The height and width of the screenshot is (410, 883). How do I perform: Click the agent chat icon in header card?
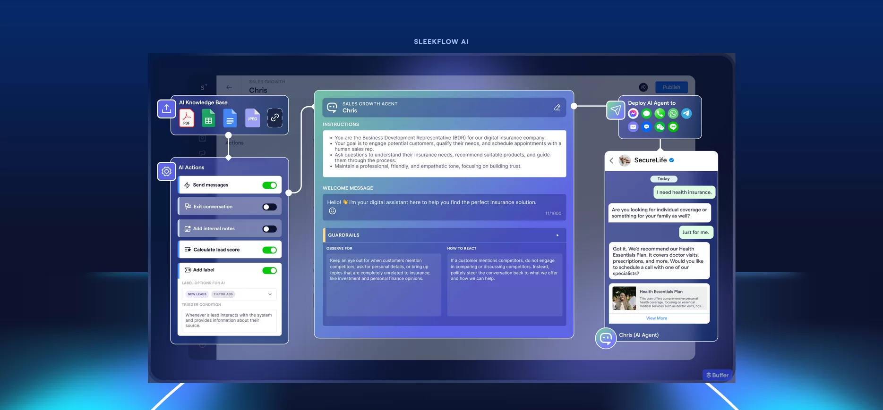point(332,107)
